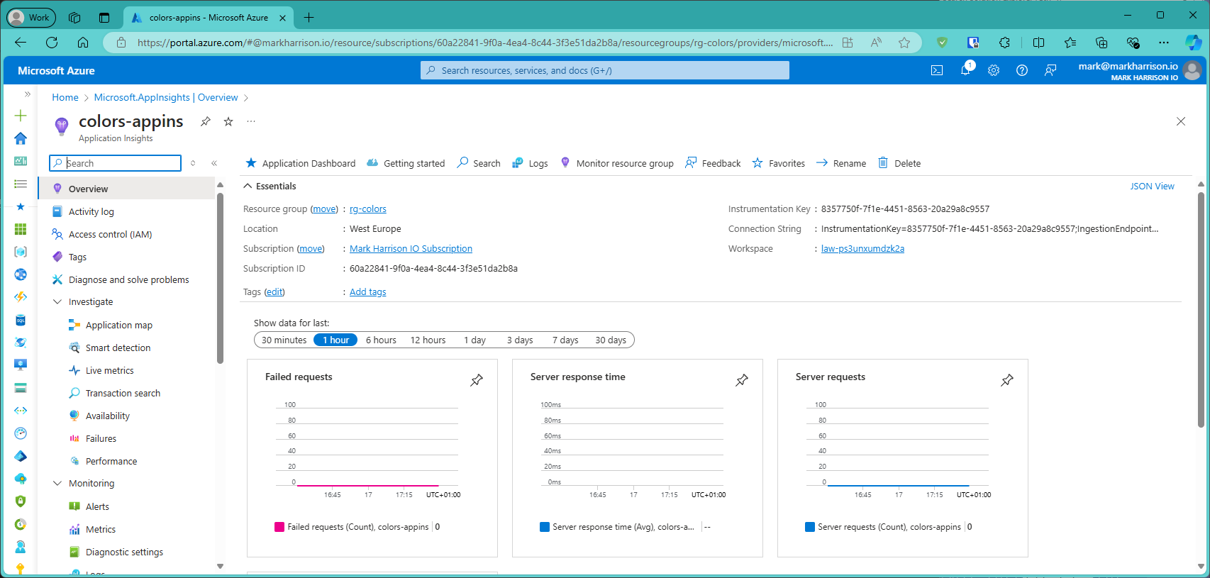This screenshot has width=1210, height=578.
Task: Pin the Server requests chart
Action: [x=1007, y=380]
